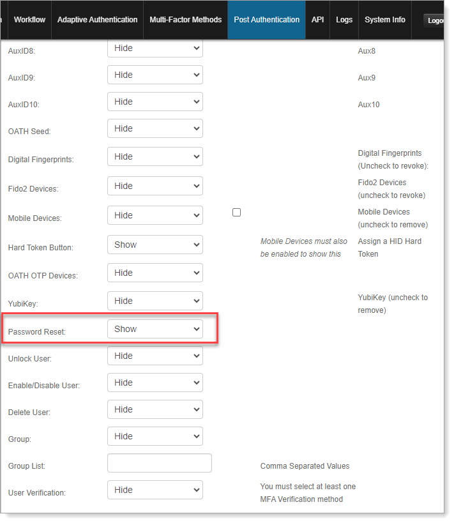Select the Post Authentication tab
454x523 pixels.
pos(266,20)
